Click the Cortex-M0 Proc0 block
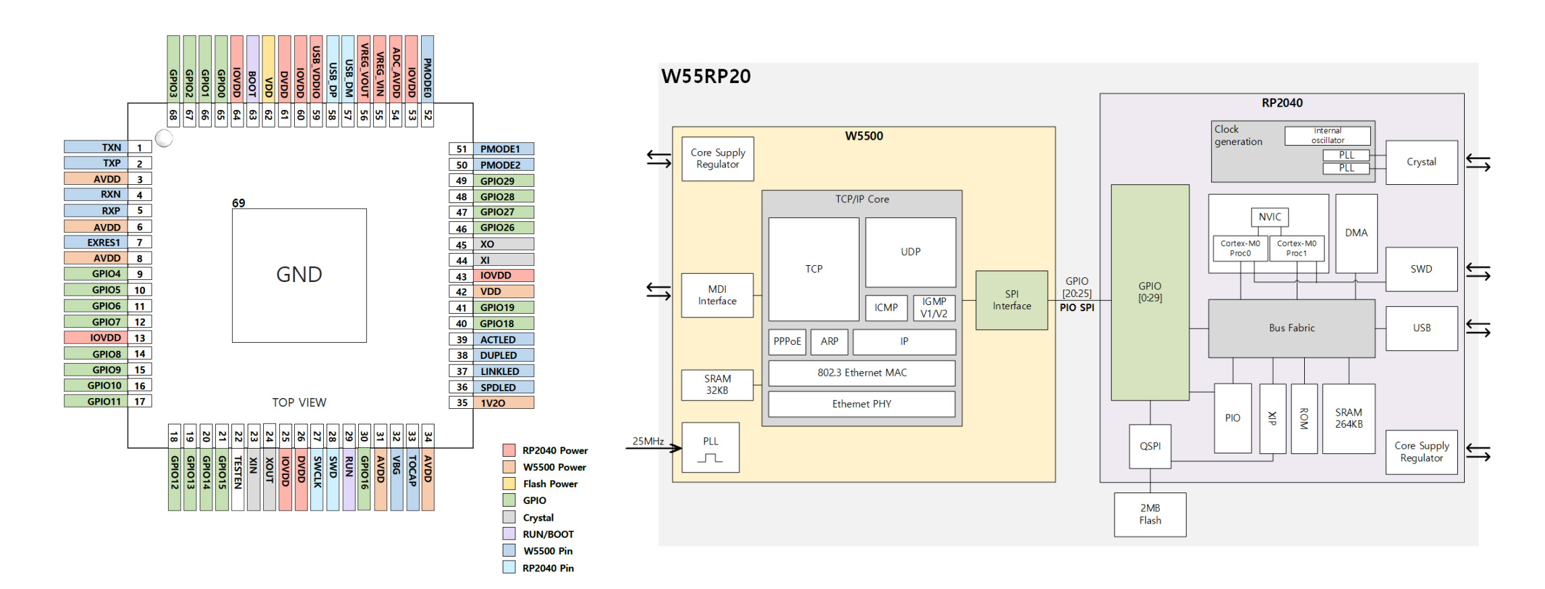 coord(1240,248)
